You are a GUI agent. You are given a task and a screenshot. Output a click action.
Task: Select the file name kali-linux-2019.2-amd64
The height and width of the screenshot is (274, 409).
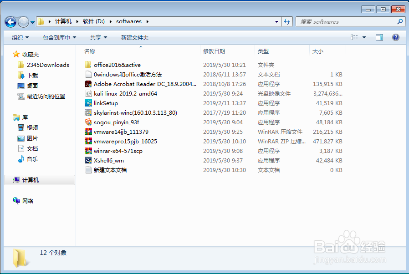125,94
